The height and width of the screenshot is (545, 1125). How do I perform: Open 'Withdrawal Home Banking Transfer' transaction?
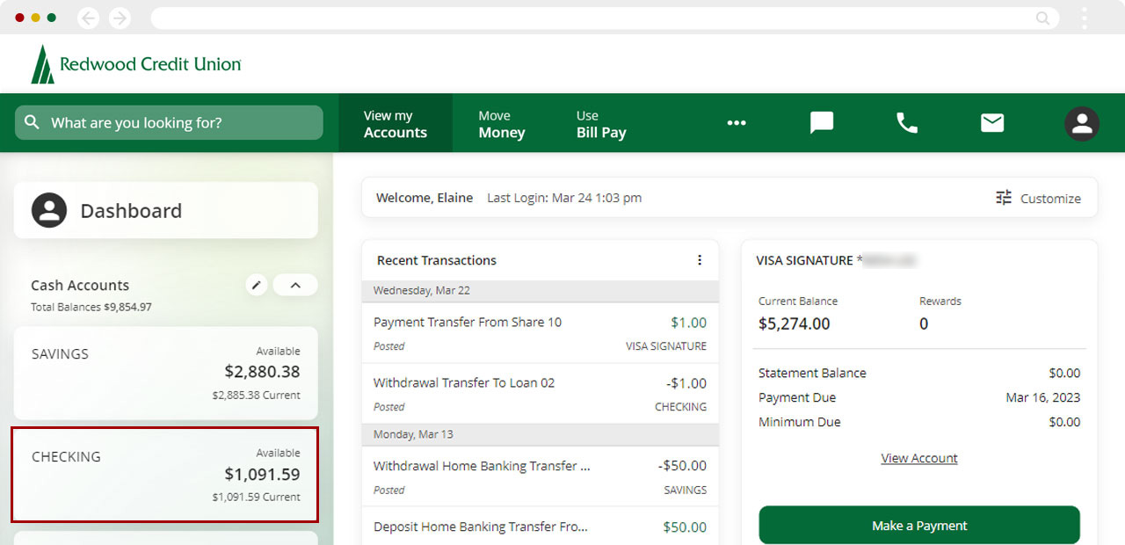pos(540,476)
